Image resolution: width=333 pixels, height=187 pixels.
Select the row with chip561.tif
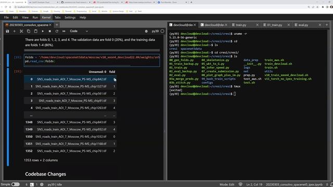coord(70,94)
